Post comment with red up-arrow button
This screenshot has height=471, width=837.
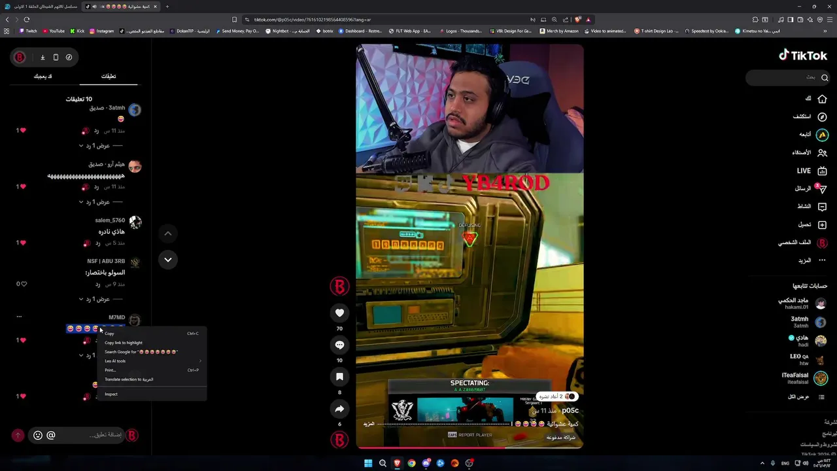18,435
